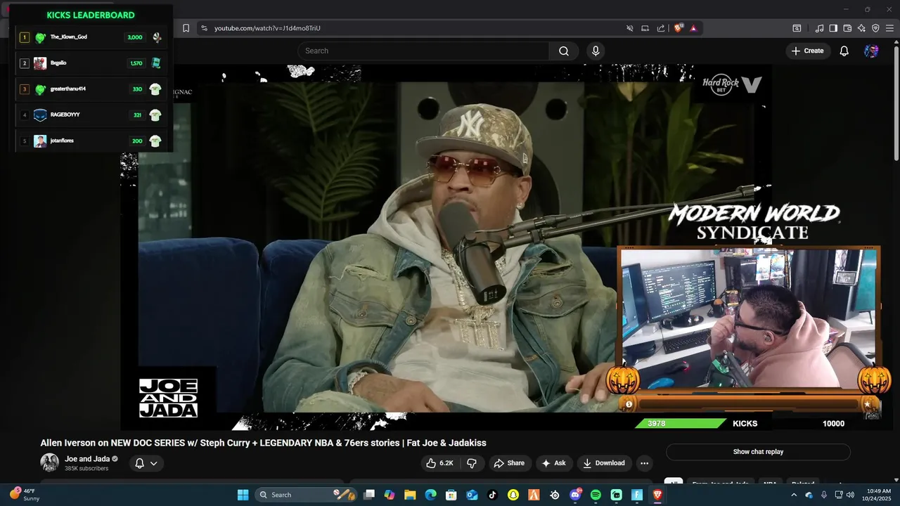900x506 pixels.
Task: Open TikTok from the taskbar
Action: click(x=492, y=495)
